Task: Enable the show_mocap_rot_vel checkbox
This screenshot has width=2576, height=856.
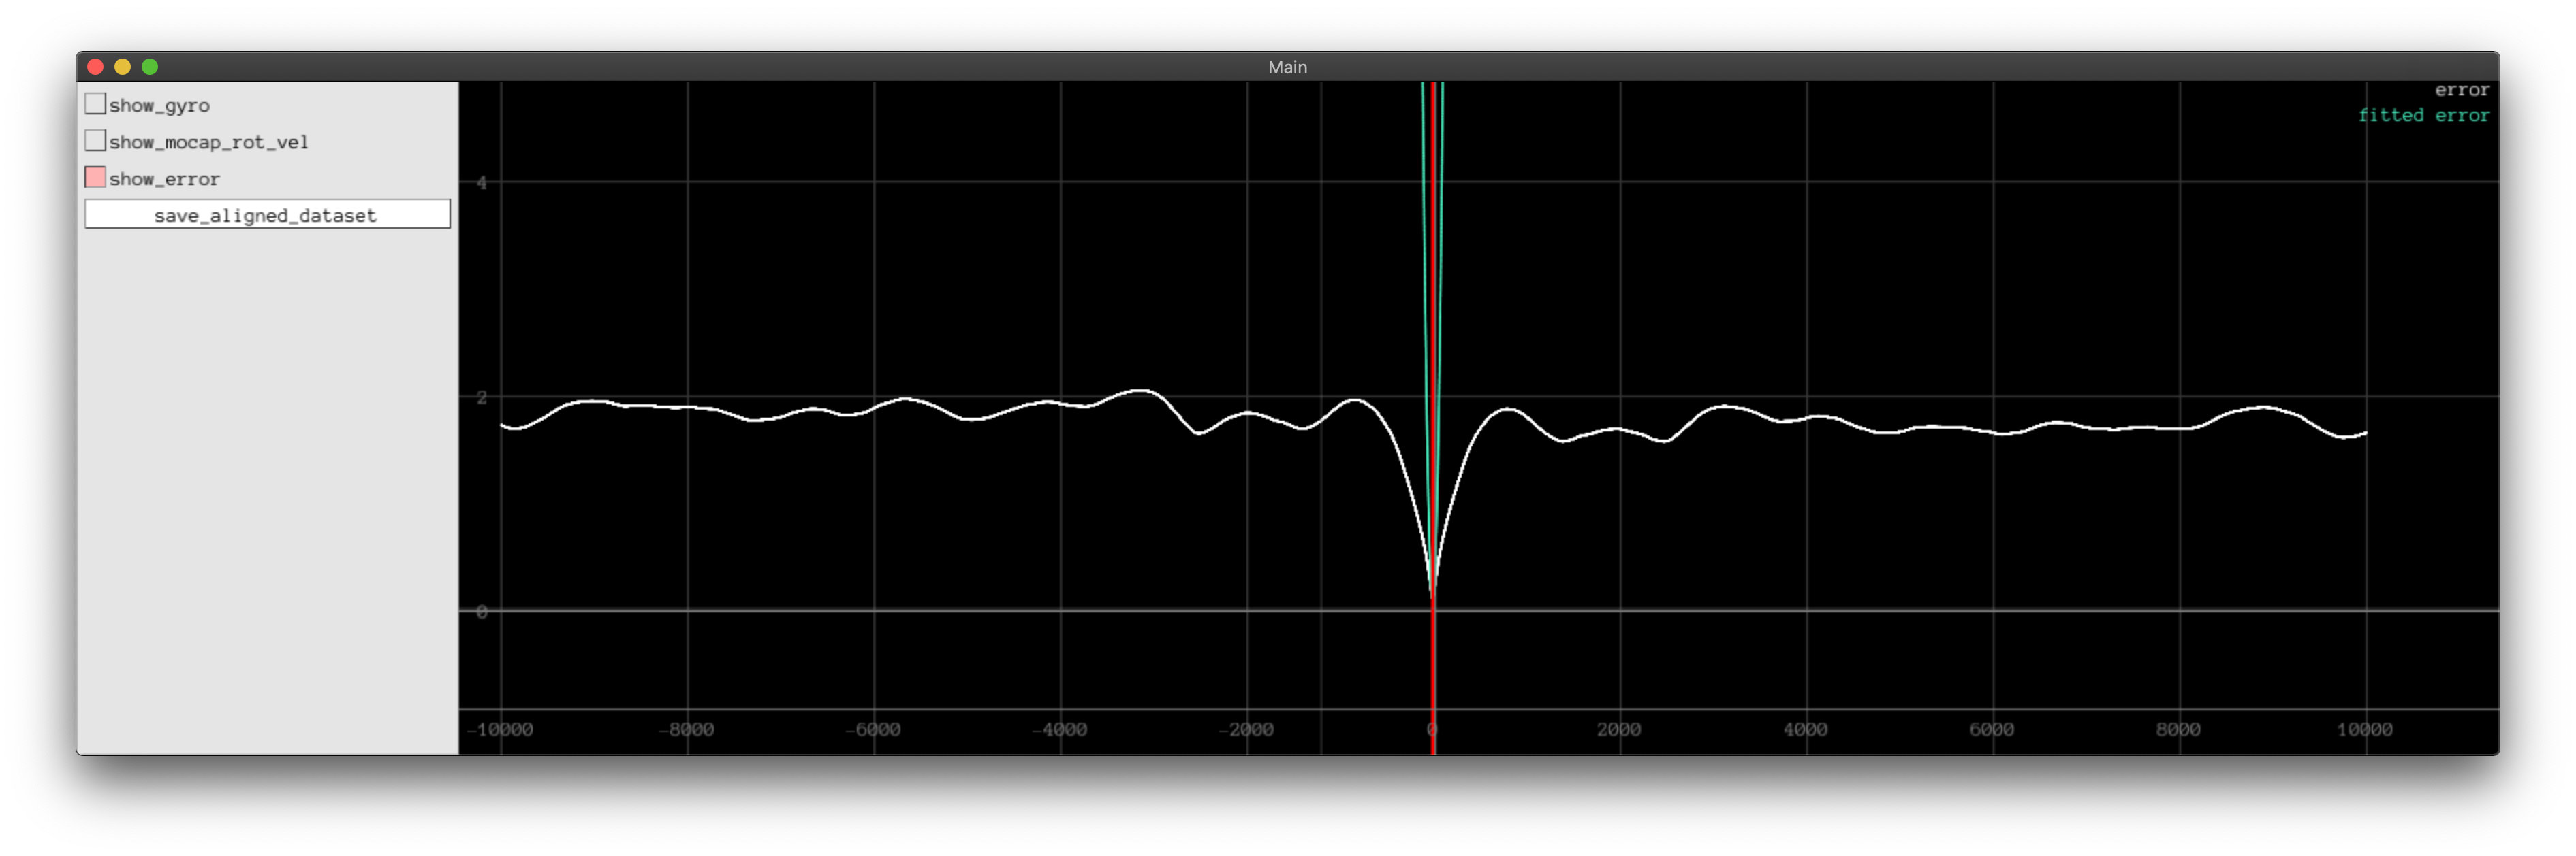Action: tap(96, 140)
